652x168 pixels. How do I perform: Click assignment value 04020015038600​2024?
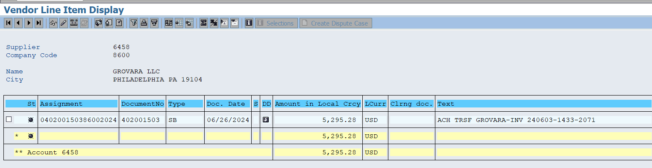click(78, 120)
